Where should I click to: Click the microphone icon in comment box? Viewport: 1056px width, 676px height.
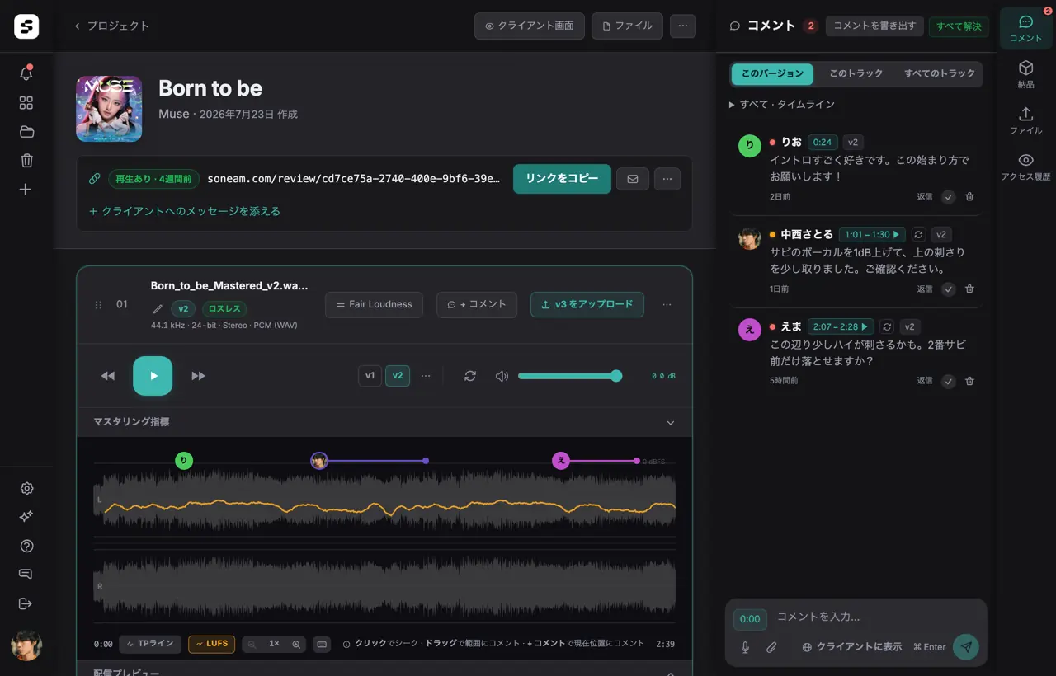click(x=745, y=647)
